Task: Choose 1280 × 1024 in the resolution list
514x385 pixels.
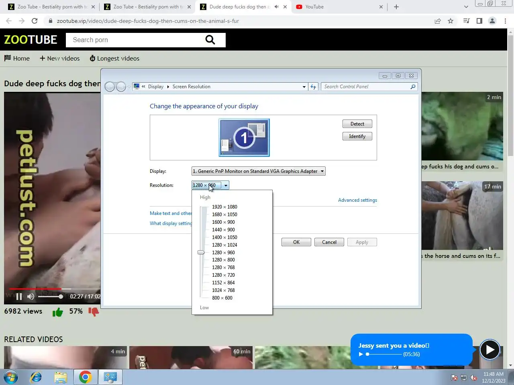Action: point(224,245)
